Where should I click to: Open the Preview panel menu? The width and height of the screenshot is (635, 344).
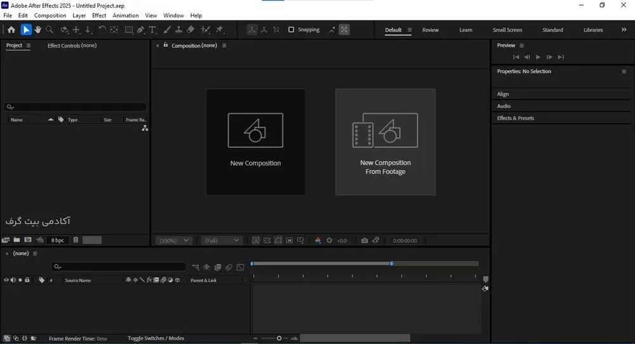(x=521, y=45)
